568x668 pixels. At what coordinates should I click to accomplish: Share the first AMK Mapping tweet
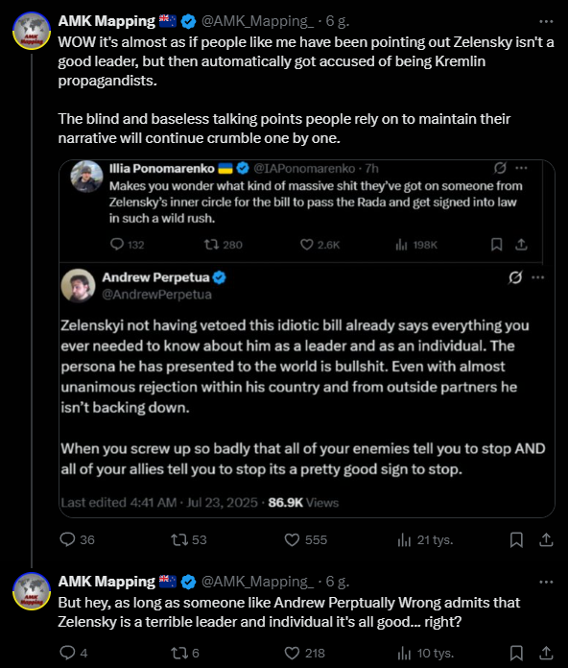(x=546, y=539)
